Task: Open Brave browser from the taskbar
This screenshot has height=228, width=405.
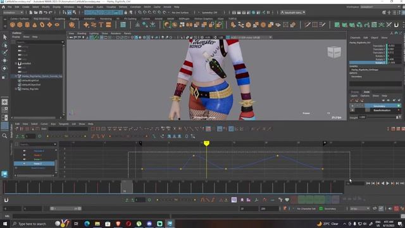Action: (118, 224)
